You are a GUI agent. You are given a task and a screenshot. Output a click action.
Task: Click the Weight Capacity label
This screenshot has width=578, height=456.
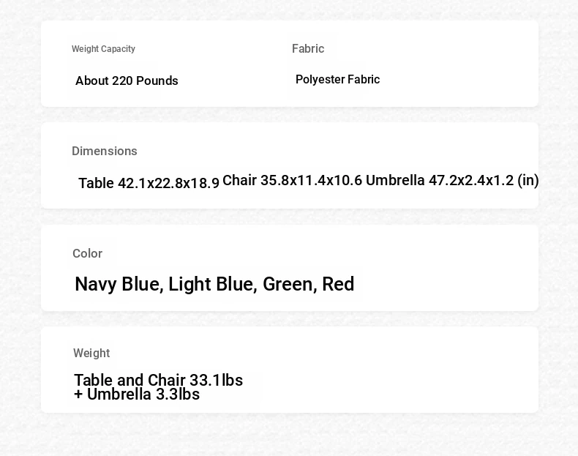coord(103,49)
